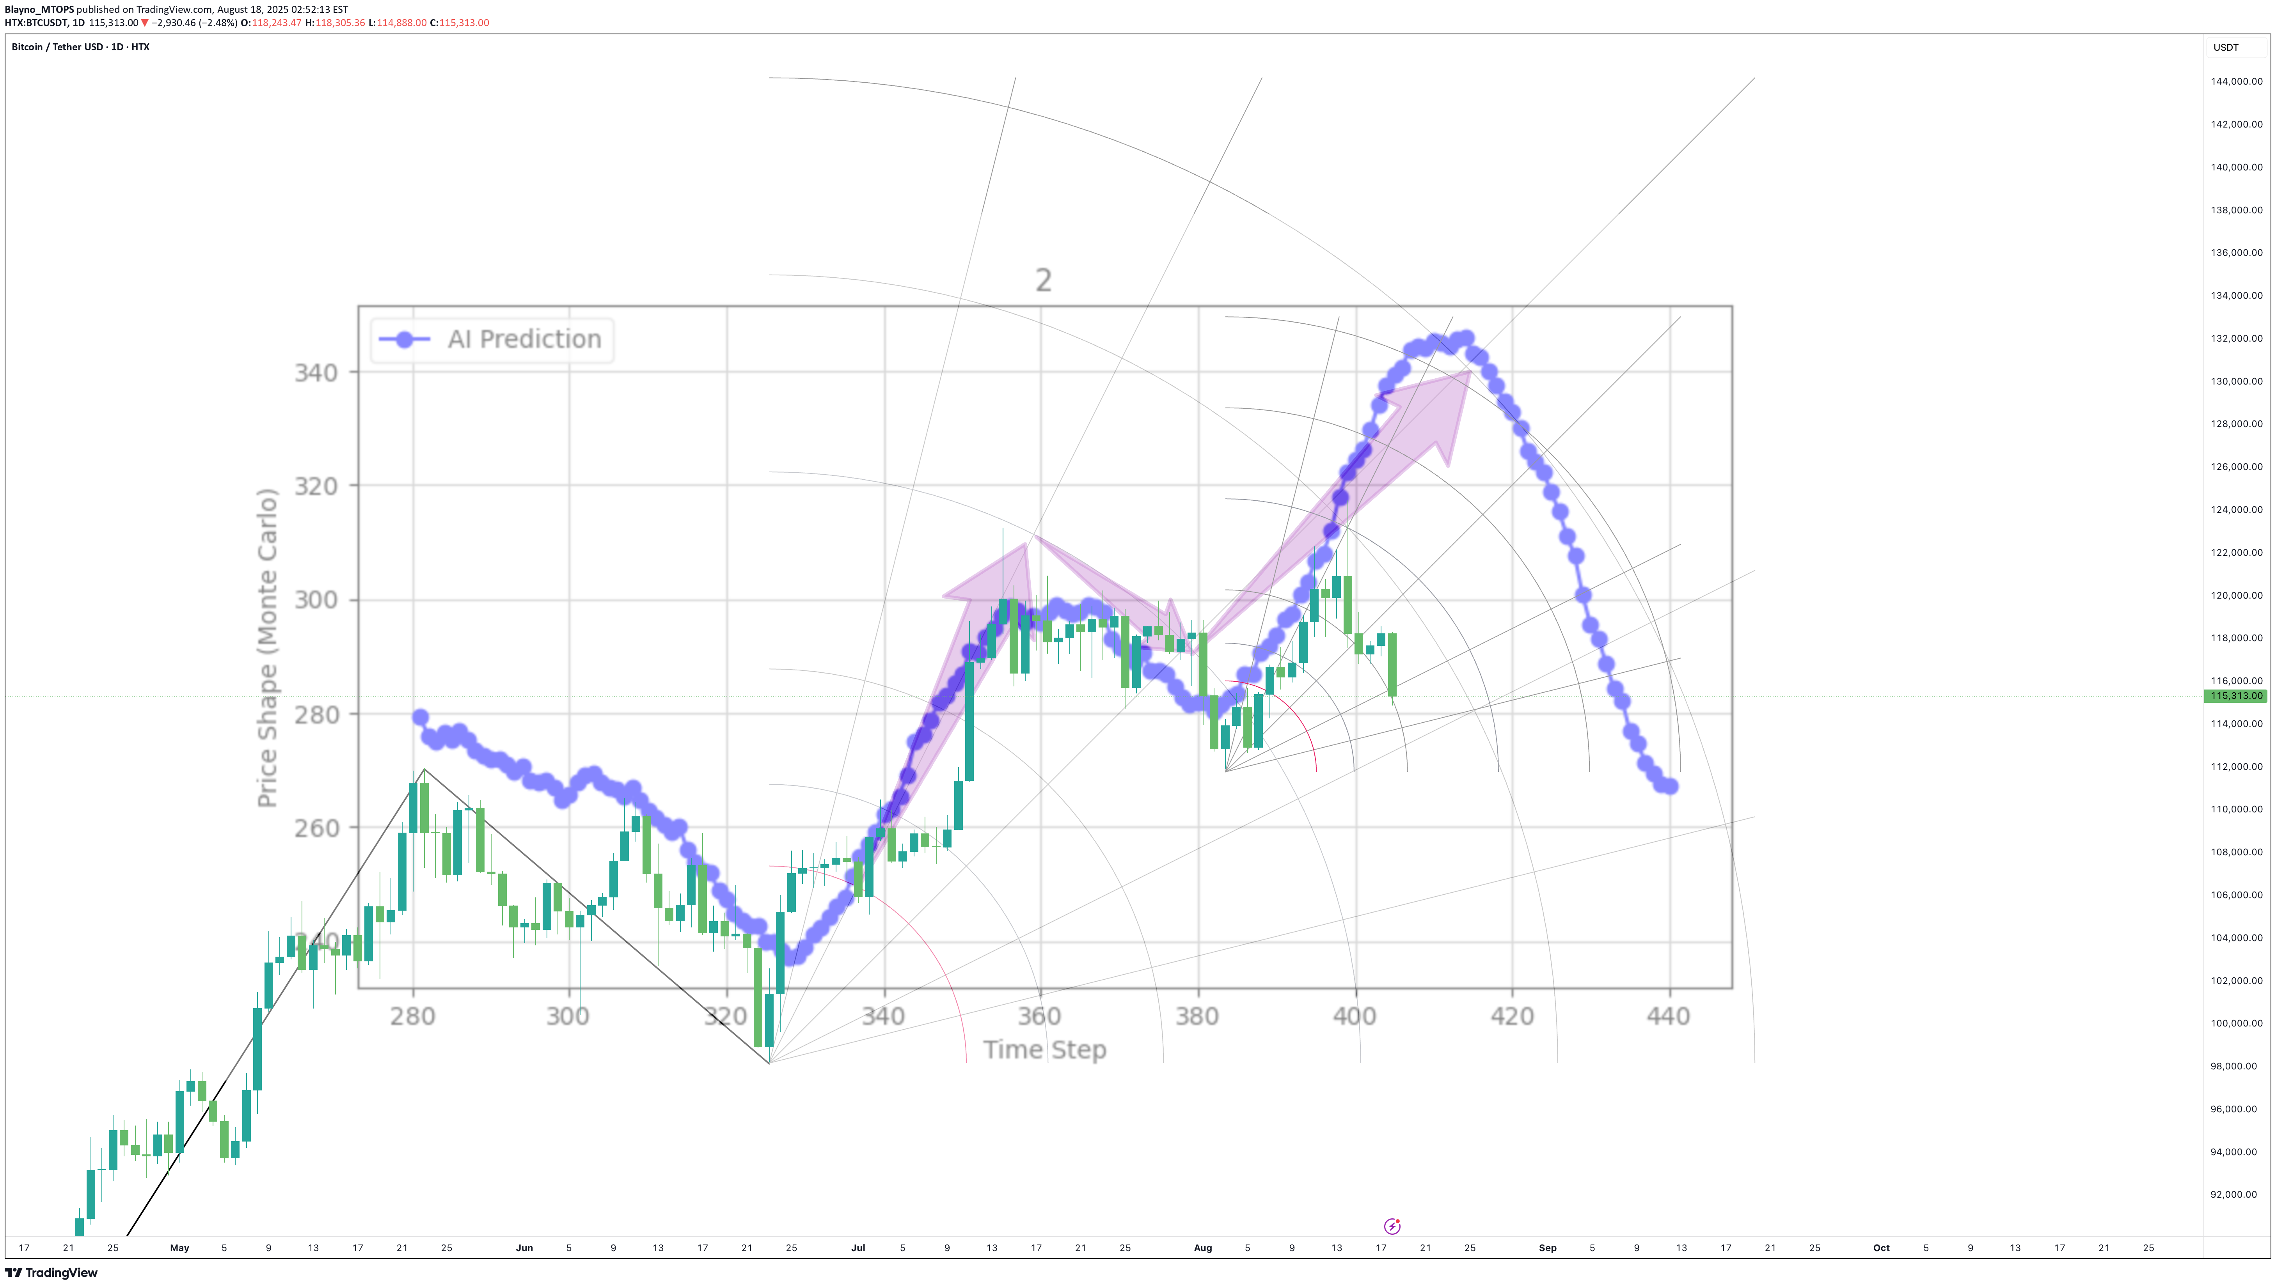Click the 144,000.00 price axis label
The width and height of the screenshot is (2276, 1287).
pyautogui.click(x=2236, y=82)
